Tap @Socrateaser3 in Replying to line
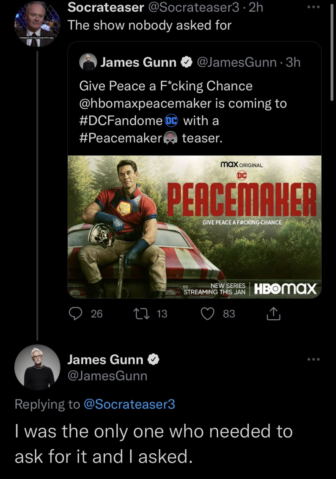This screenshot has width=336, height=479. point(130,404)
